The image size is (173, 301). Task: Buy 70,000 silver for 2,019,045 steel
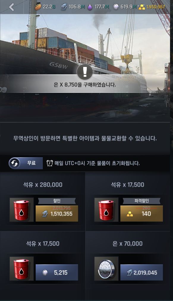pos(141,272)
